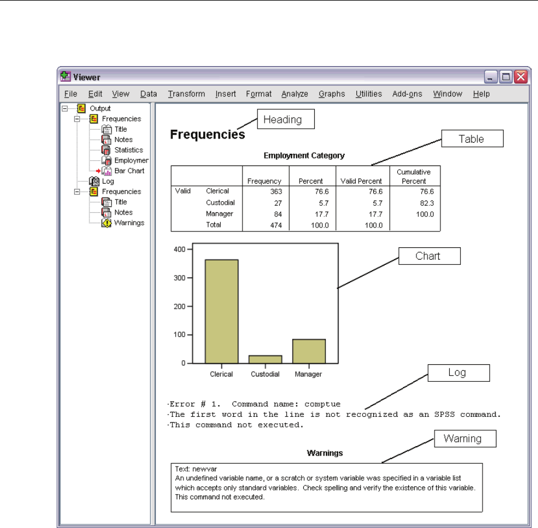
Task: Click the Warnings title above warning box
Action: point(325,453)
